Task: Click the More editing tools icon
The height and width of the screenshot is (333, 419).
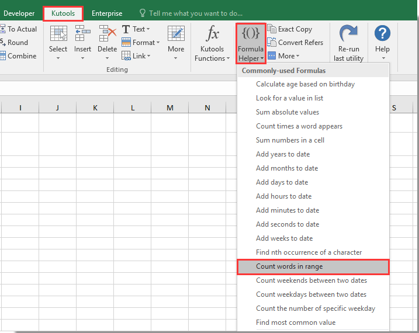Action: coord(176,33)
